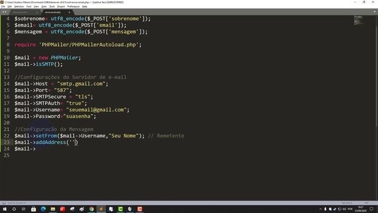The height and width of the screenshot is (213, 378).
Task: Close the inactive first file tab
Action: (x=37, y=12)
